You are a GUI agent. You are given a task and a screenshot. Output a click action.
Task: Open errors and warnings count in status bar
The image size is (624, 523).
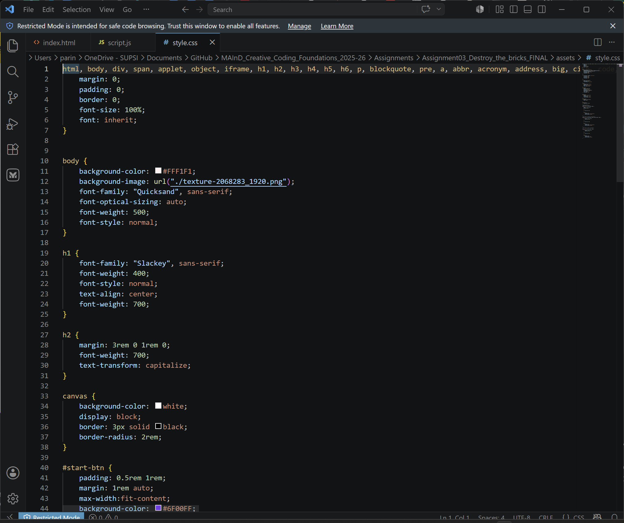(103, 517)
